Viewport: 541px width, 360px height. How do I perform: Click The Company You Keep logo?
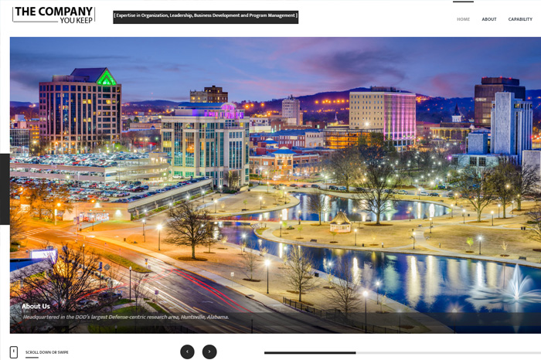[53, 14]
